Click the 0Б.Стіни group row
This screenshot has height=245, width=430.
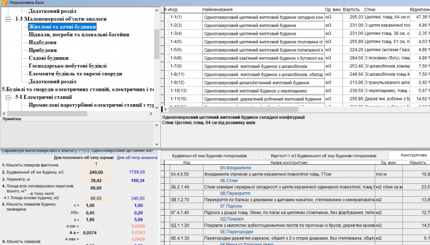click(x=228, y=181)
